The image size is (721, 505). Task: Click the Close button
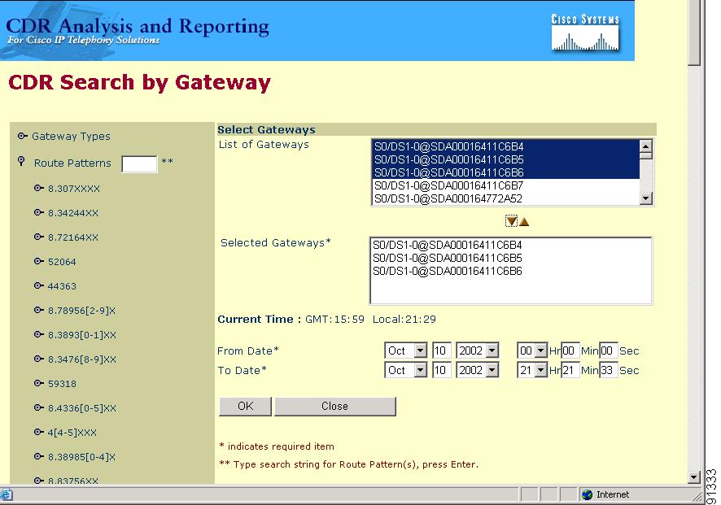[334, 407]
